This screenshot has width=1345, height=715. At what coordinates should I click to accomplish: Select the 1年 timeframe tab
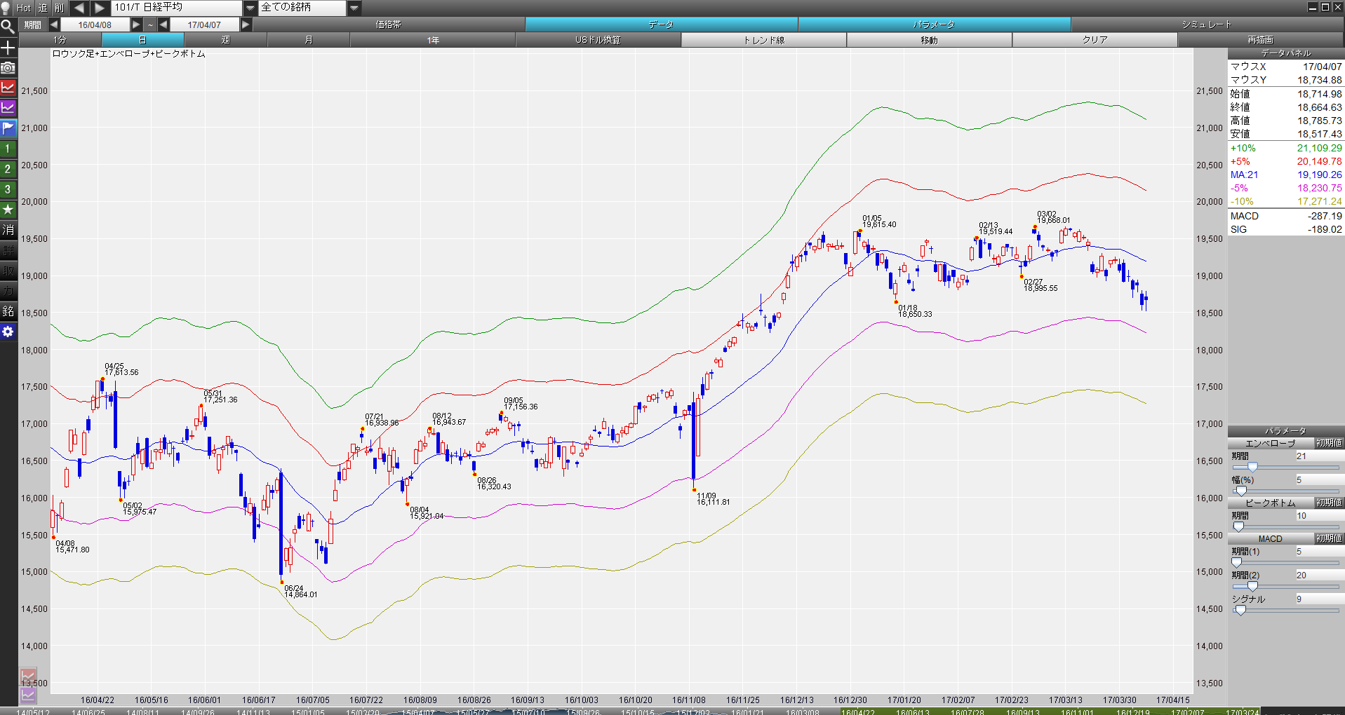433,40
